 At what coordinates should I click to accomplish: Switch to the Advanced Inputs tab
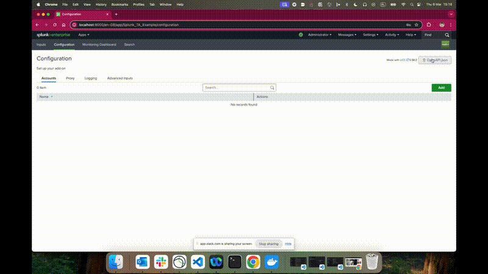coord(120,79)
